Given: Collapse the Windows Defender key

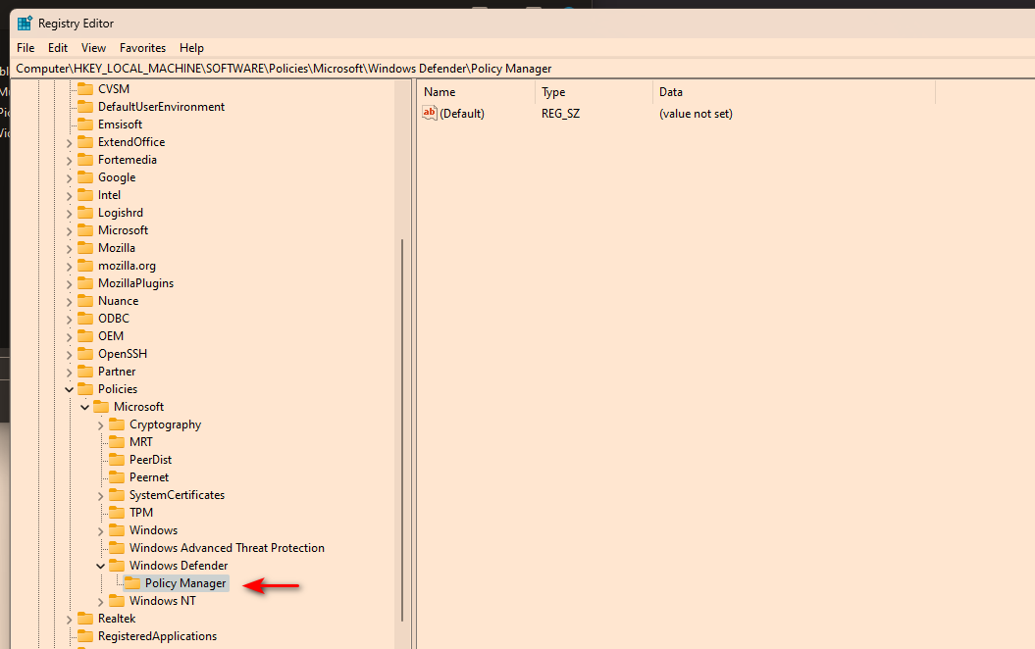Looking at the screenshot, I should point(100,566).
